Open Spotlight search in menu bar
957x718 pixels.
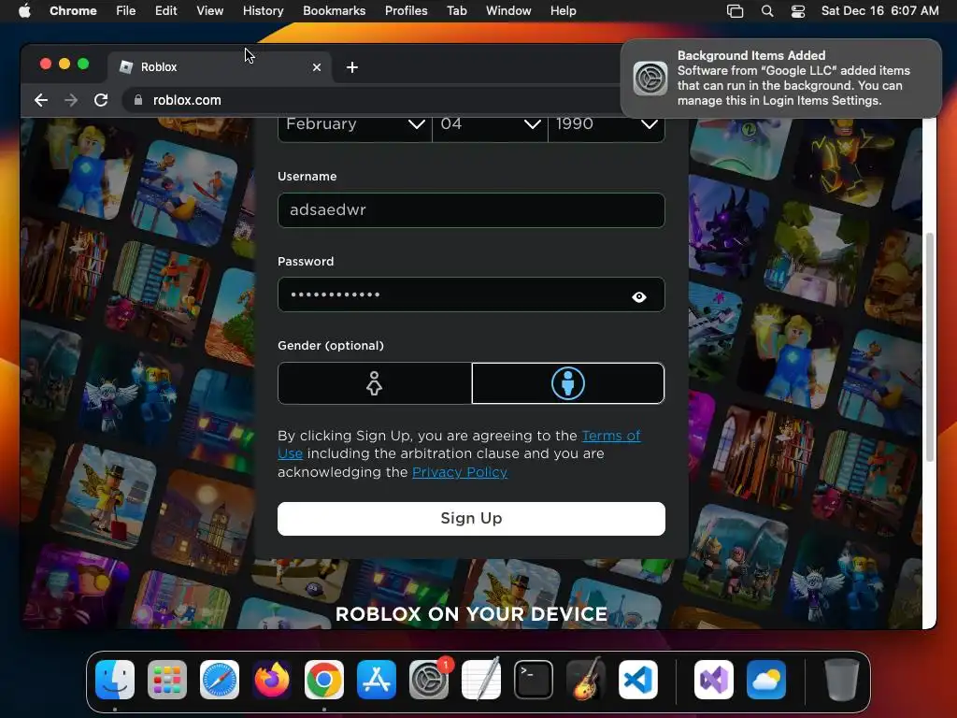pyautogui.click(x=767, y=11)
